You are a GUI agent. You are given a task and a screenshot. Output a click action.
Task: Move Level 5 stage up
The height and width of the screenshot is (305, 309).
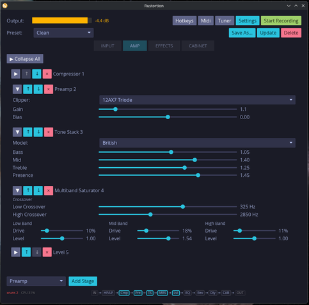coord(26,252)
